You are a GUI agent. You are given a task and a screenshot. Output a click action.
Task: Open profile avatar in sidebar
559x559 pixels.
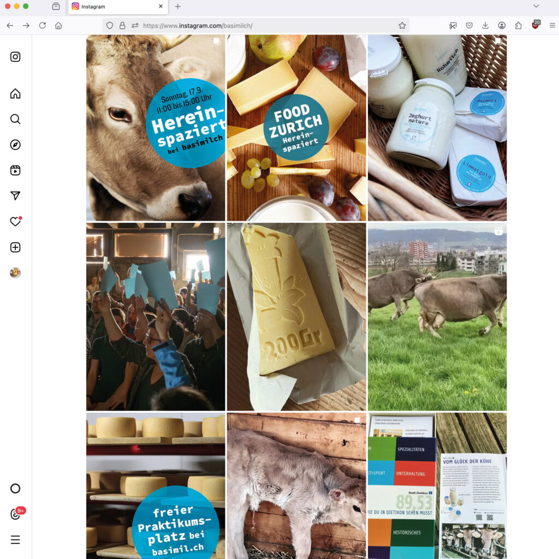pos(15,273)
